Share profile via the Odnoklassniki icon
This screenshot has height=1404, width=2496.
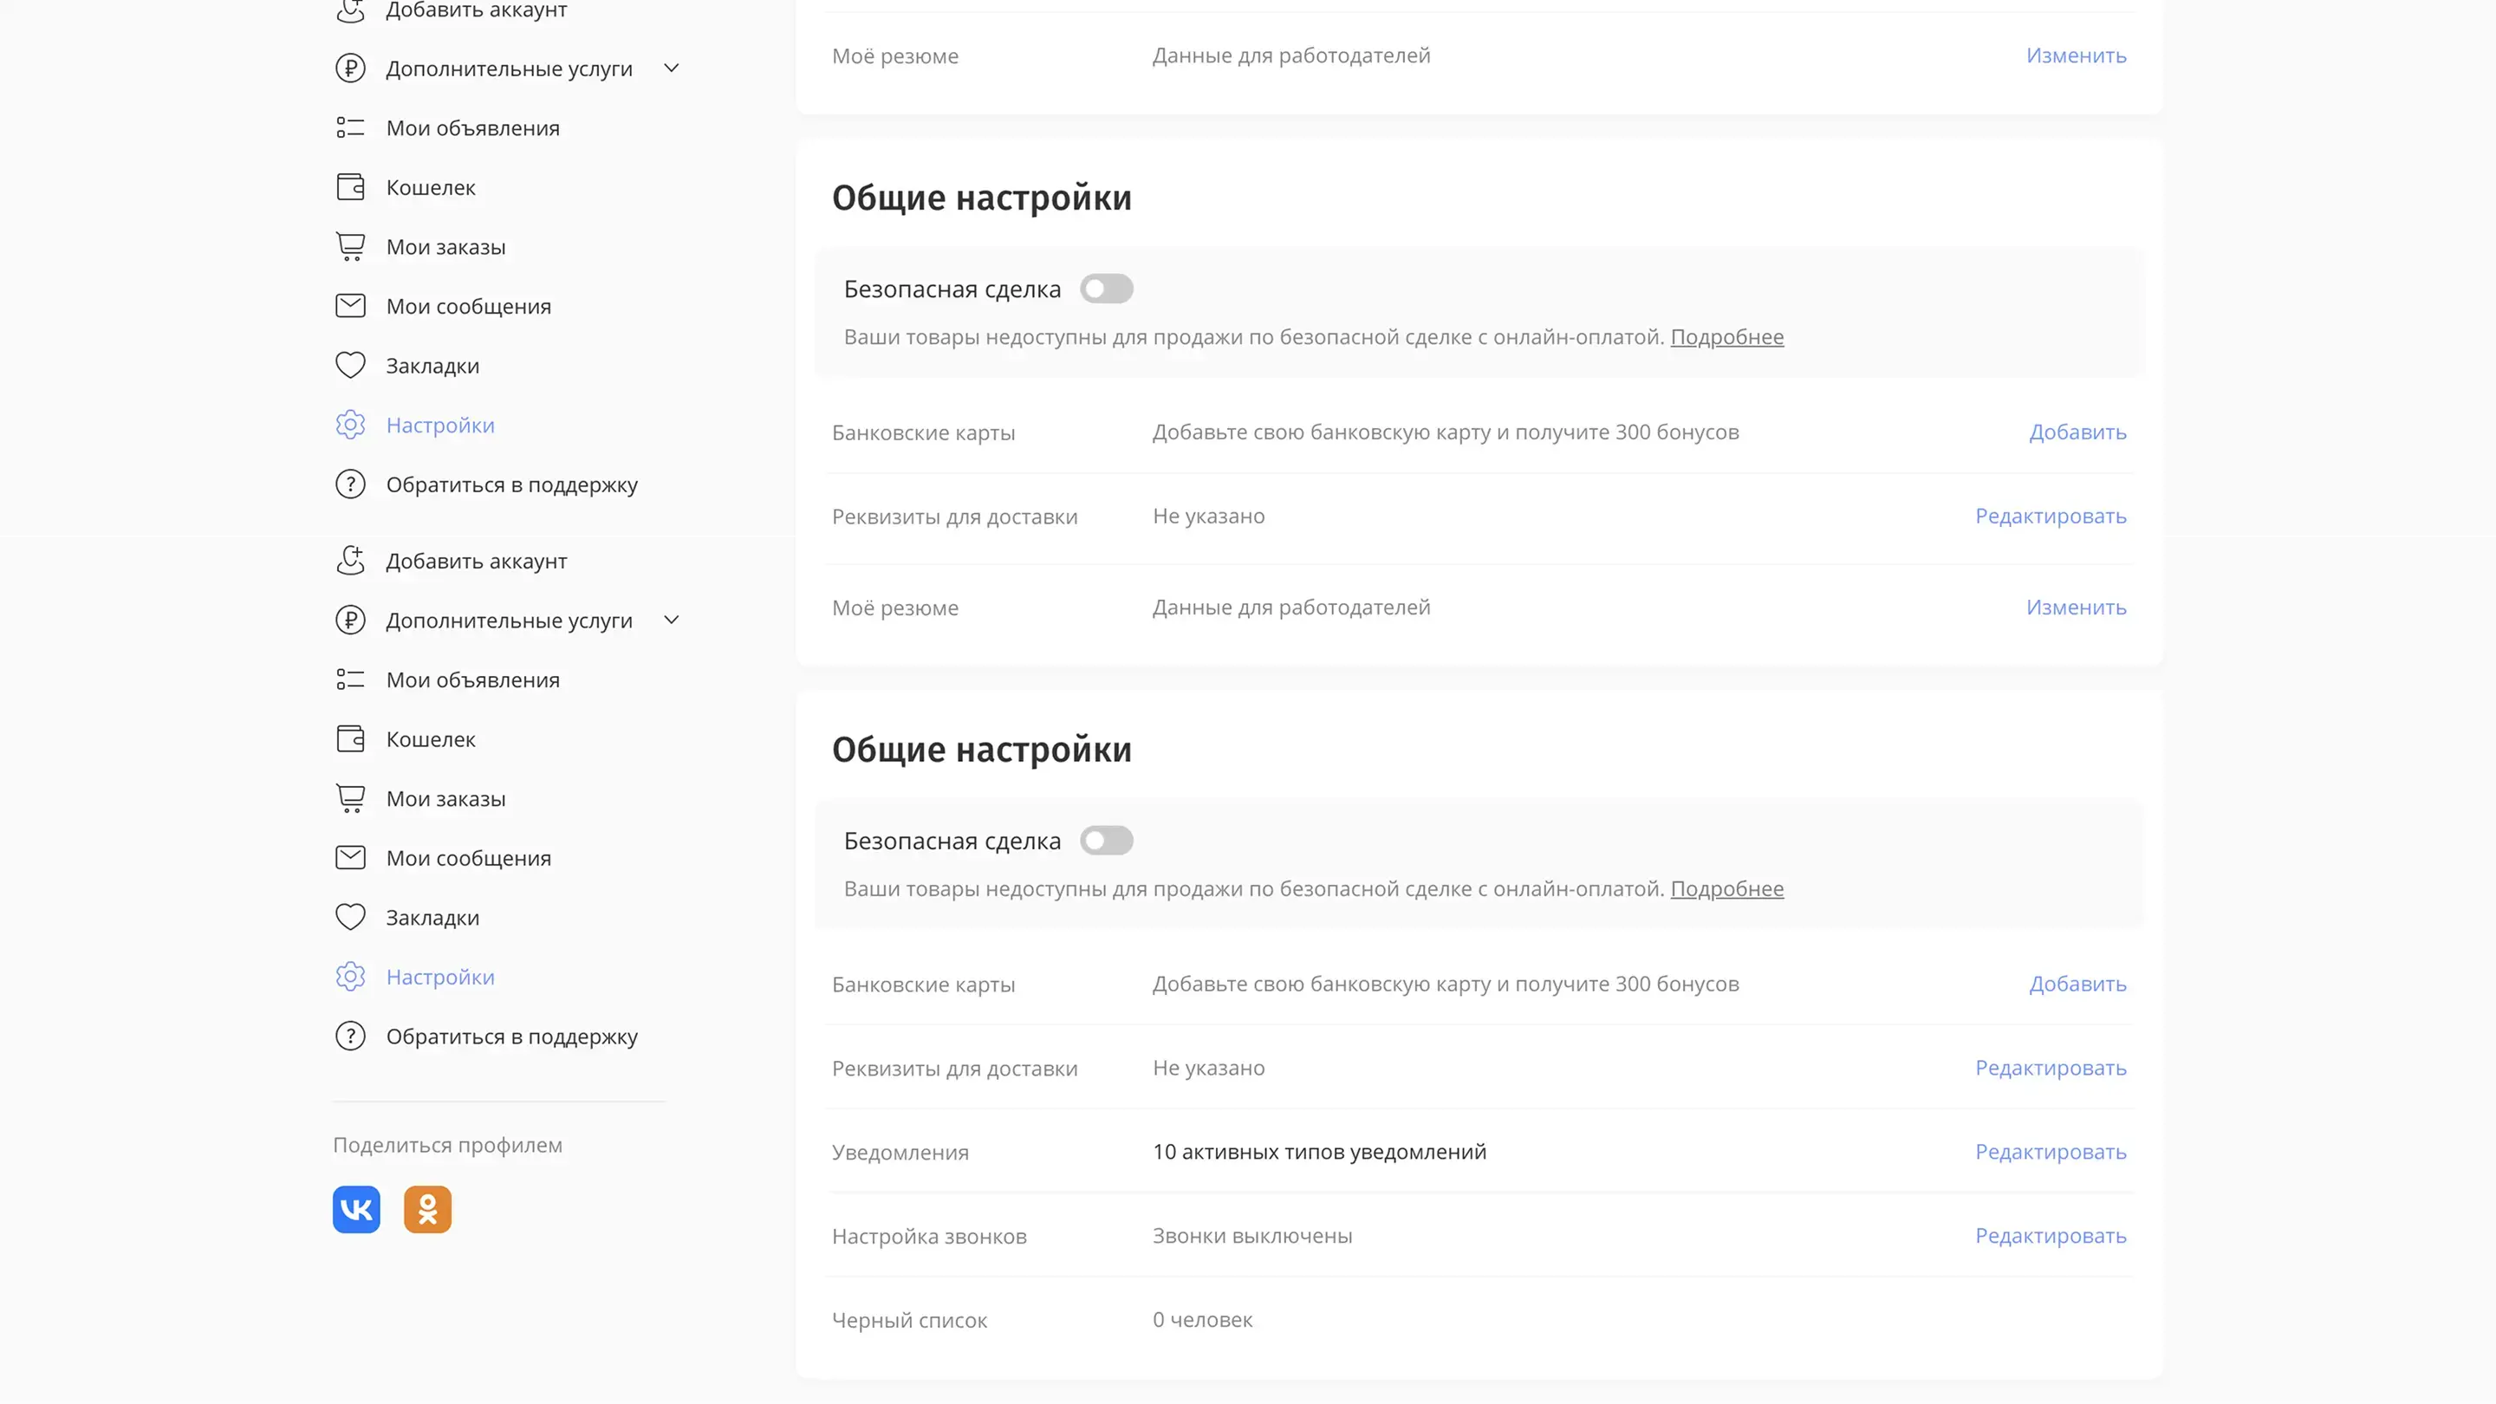[x=427, y=1209]
